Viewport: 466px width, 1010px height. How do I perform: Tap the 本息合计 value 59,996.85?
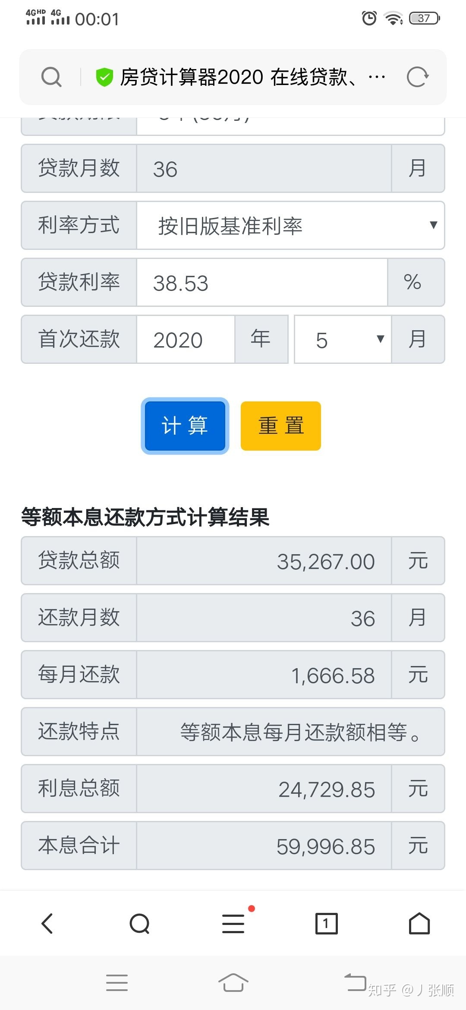326,846
